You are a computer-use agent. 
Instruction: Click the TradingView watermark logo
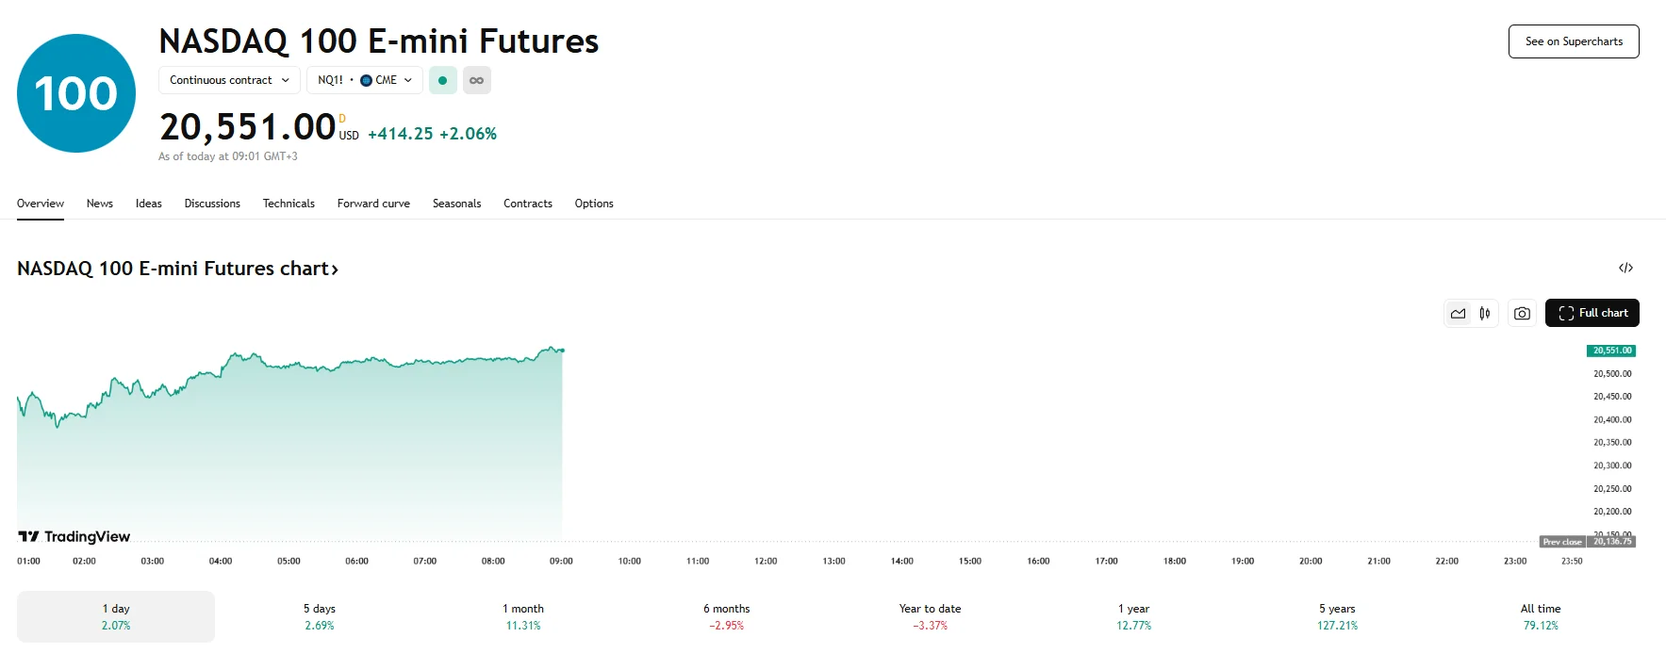point(74,535)
